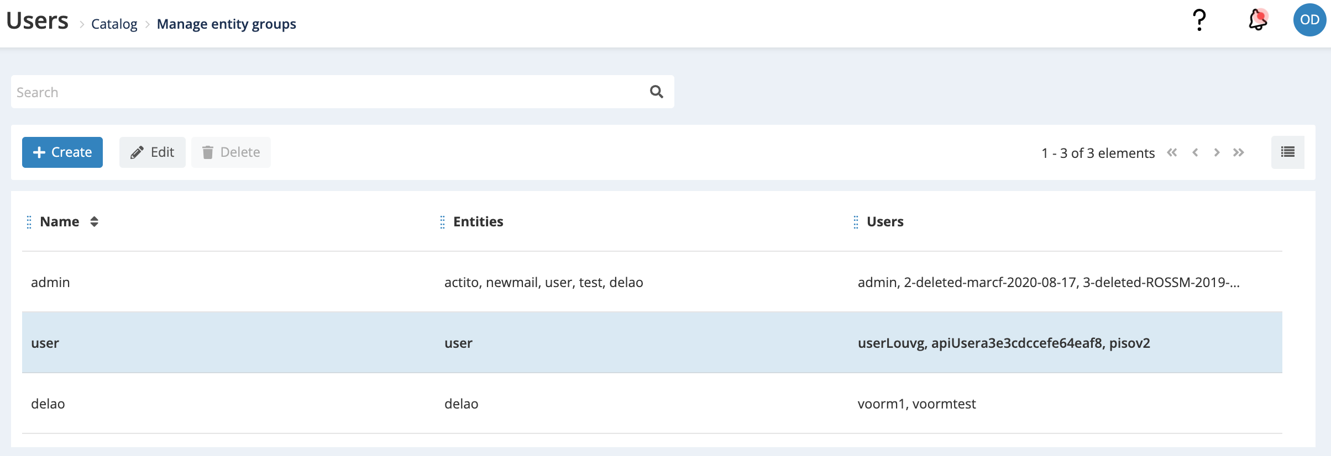1331x456 pixels.
Task: Open the OD user avatar menu
Action: [1309, 20]
